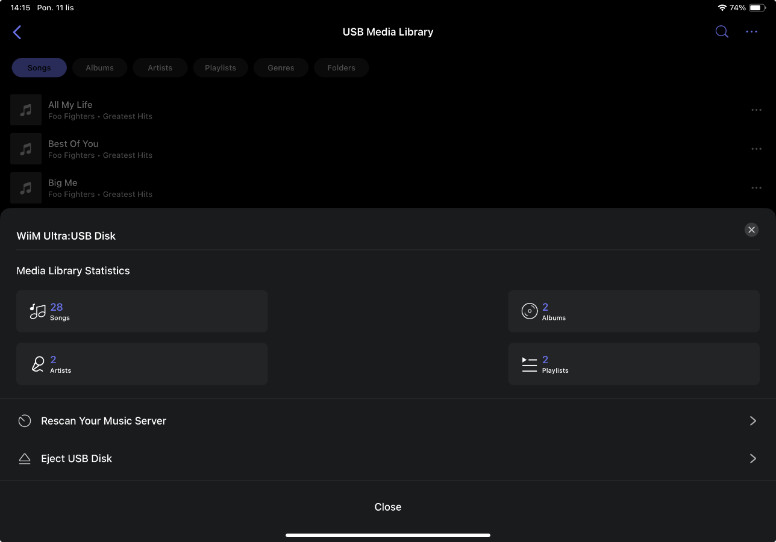776x542 pixels.
Task: Switch to the Playlists tab
Action: [221, 68]
